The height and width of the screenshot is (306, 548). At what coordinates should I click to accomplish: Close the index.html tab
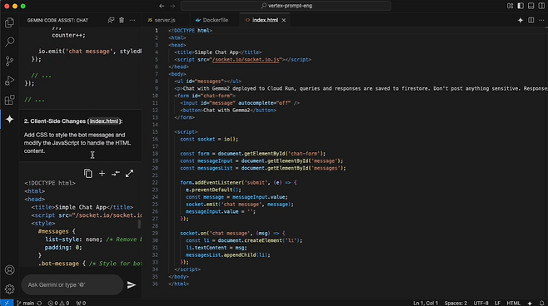(284, 20)
